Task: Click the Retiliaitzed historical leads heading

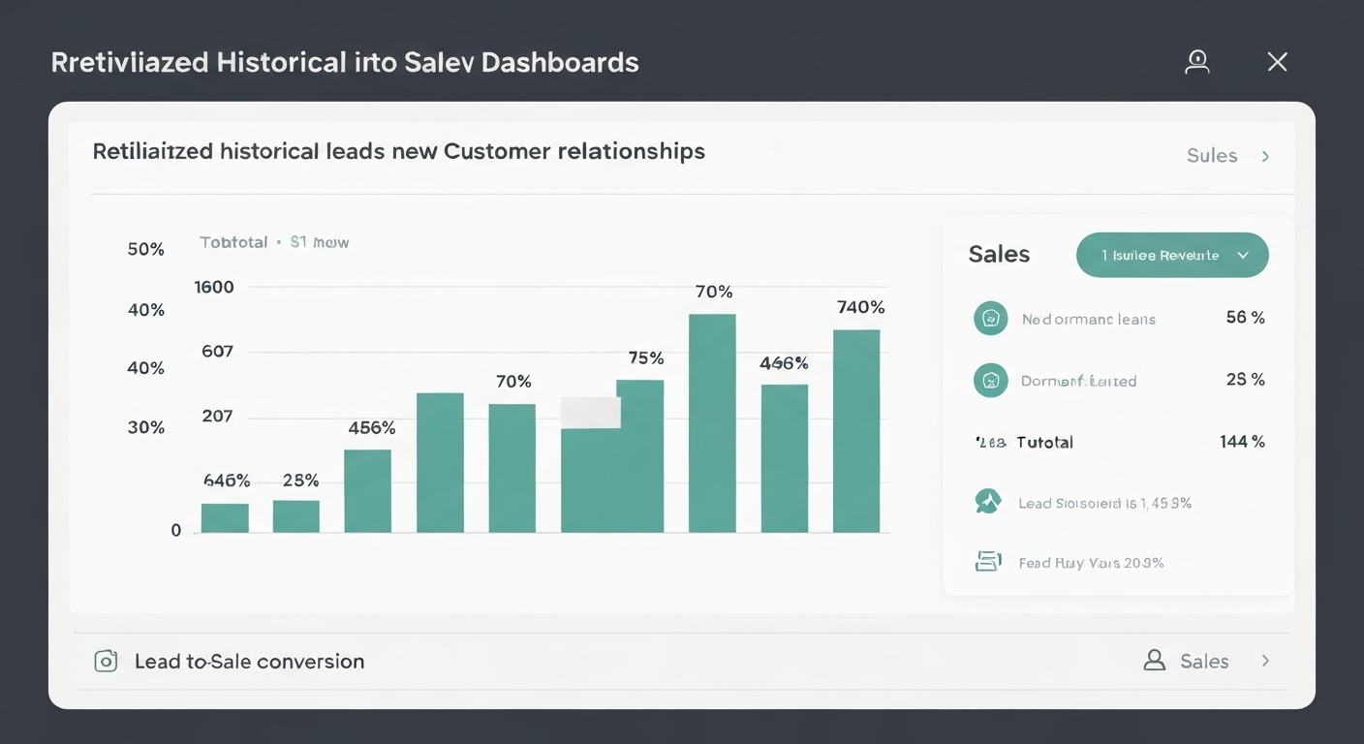Action: click(399, 152)
